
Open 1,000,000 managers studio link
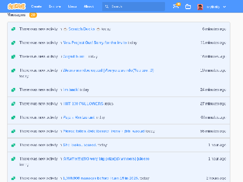pos(101,178)
